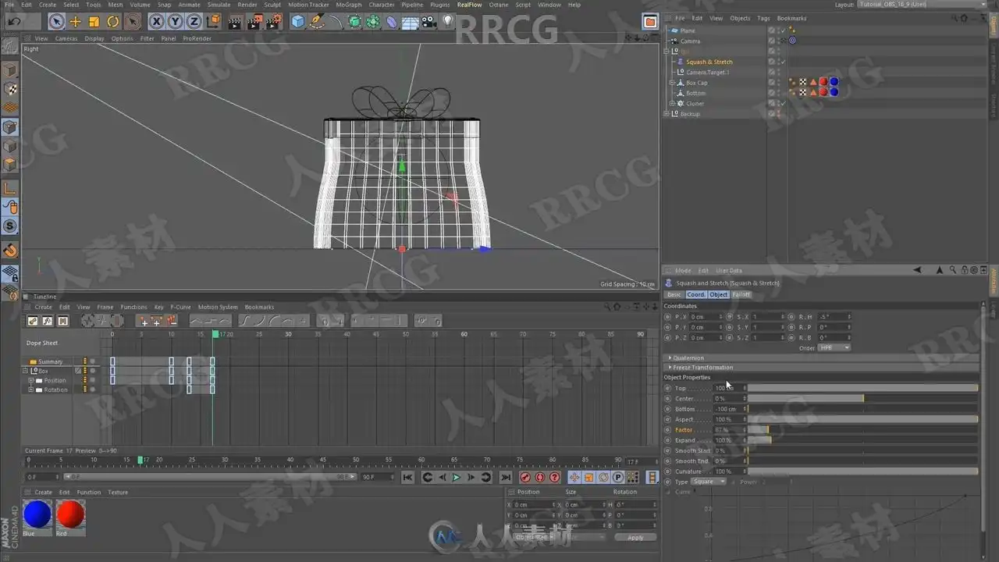Expand the Box Cap object tree

pos(672,83)
